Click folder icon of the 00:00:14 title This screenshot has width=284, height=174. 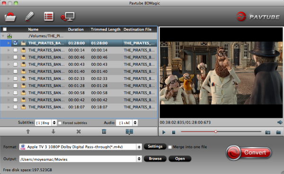coord(23,50)
